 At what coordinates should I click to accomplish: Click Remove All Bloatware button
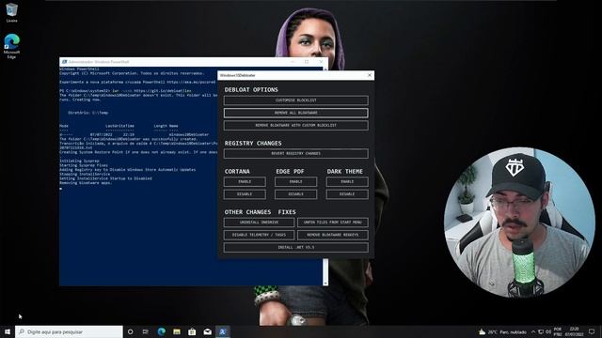click(x=295, y=113)
